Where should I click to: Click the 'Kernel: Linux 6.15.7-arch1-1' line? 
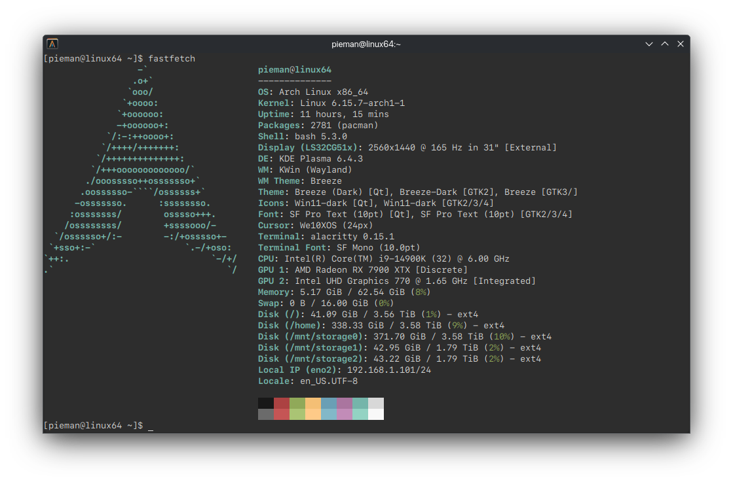pos(331,103)
